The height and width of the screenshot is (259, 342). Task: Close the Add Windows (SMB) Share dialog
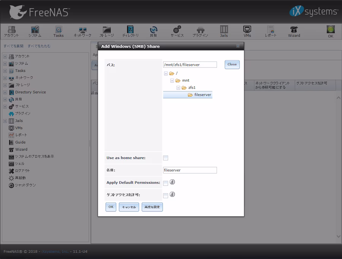tap(238, 46)
